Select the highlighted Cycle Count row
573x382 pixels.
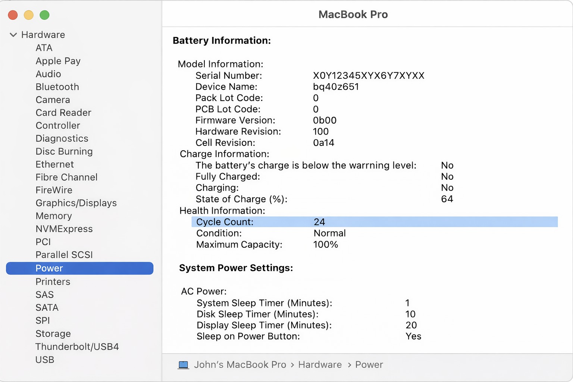375,222
